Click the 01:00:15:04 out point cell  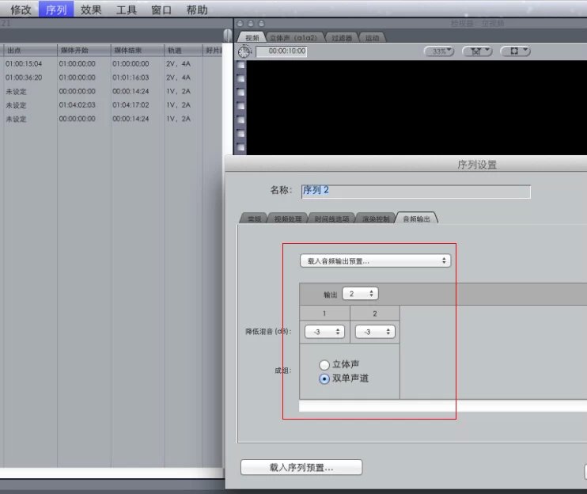tap(24, 63)
